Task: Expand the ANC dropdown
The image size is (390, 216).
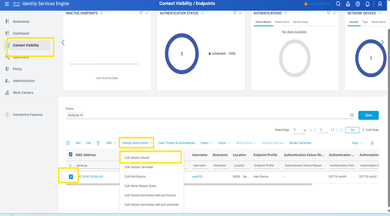Action: pyautogui.click(x=111, y=143)
